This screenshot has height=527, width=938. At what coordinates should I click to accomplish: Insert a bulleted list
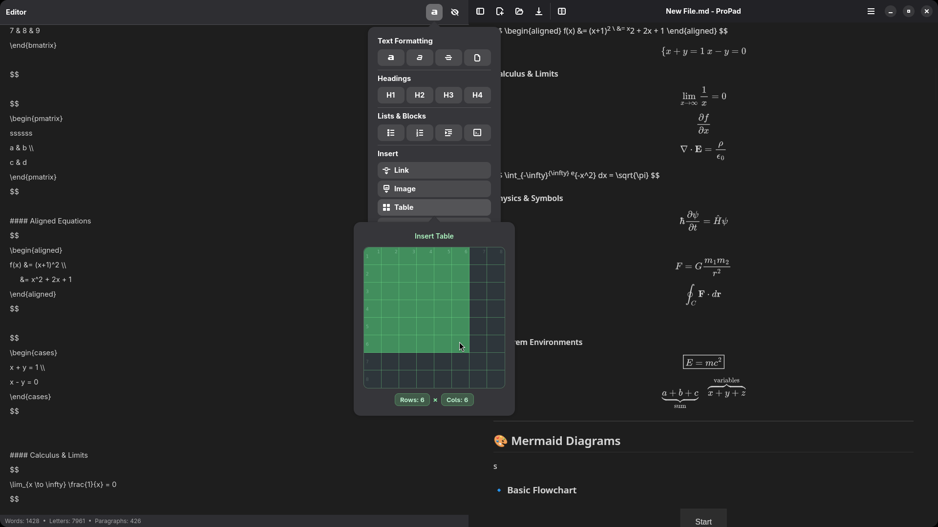pyautogui.click(x=391, y=133)
